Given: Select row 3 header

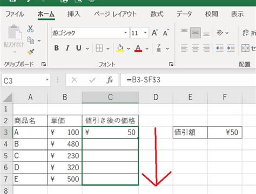Looking at the screenshot, I should tap(6, 133).
